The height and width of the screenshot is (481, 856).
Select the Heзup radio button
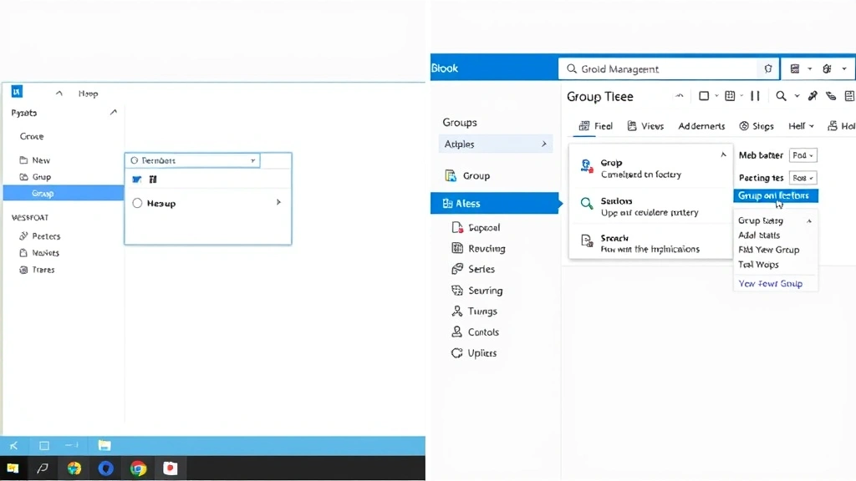click(x=136, y=203)
